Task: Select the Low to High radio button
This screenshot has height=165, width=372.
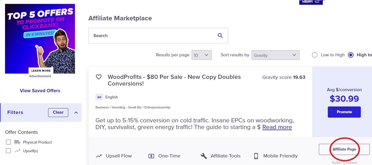Action: 315,55
